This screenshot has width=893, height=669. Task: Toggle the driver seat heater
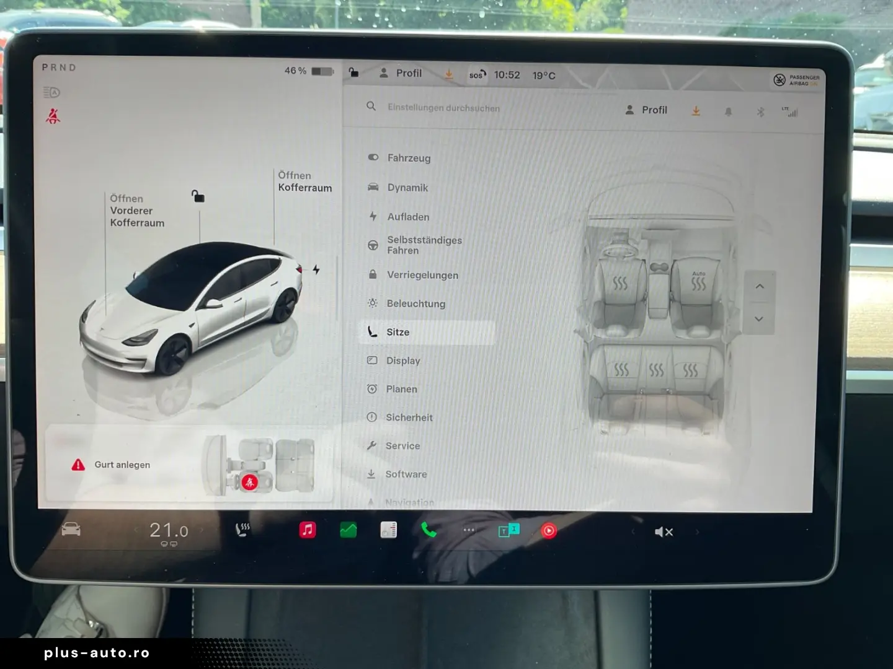click(620, 284)
